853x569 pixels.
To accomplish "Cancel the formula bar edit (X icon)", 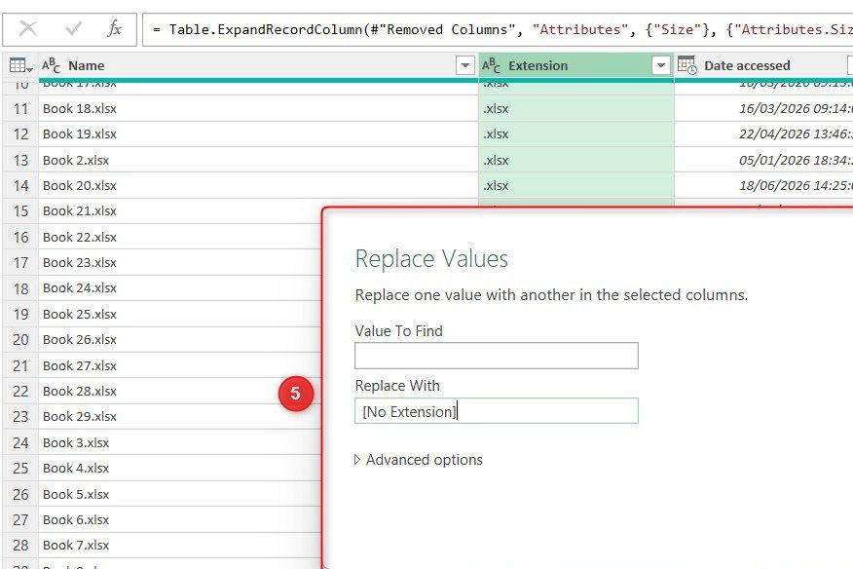I will pyautogui.click(x=27, y=29).
